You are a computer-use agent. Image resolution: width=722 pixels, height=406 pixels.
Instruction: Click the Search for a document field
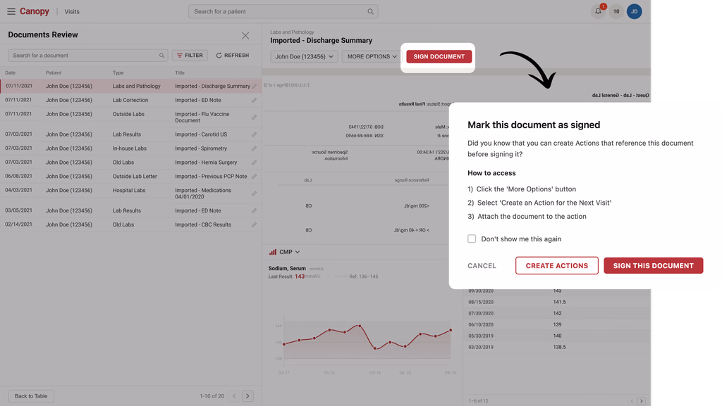tap(87, 56)
